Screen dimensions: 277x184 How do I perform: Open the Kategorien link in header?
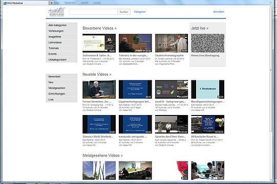point(140,12)
